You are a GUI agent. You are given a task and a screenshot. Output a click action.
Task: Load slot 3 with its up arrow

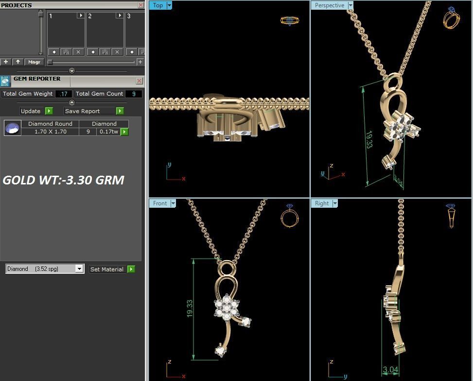point(132,52)
